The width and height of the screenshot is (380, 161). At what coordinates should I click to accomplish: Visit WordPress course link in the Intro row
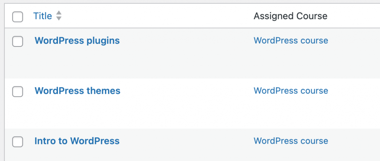click(x=291, y=141)
